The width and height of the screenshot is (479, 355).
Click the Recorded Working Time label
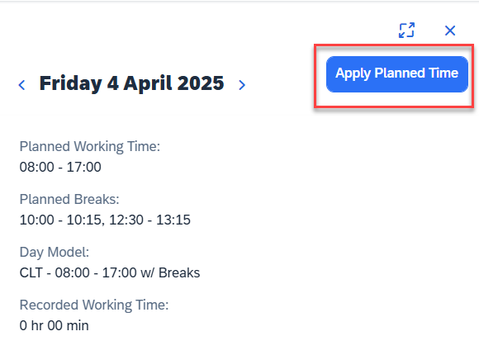coord(94,305)
